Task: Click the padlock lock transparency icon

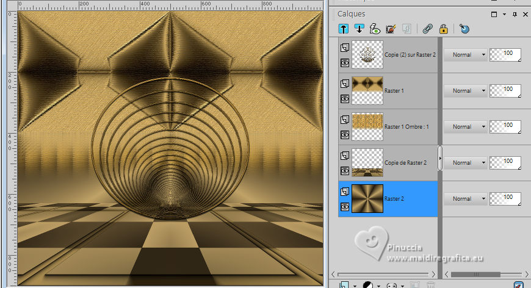Action: [444, 28]
